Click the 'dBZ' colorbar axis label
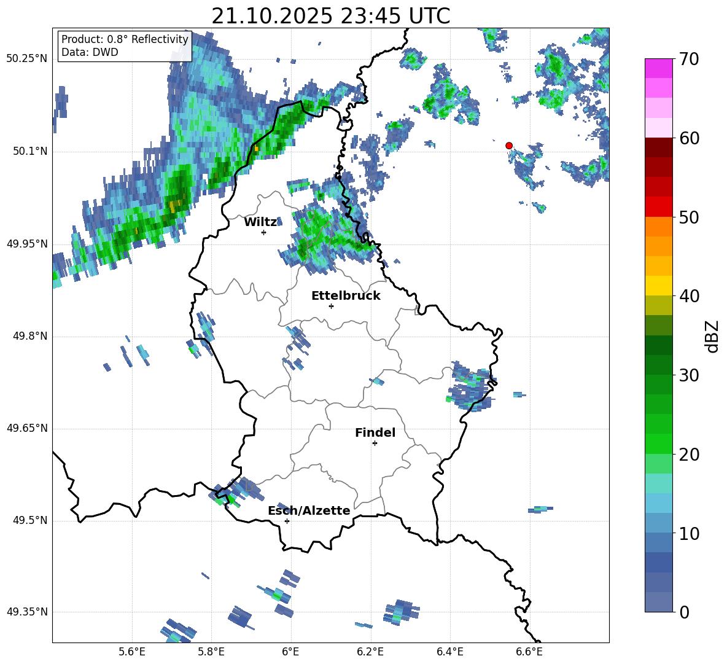This screenshot has height=664, width=727. point(713,336)
